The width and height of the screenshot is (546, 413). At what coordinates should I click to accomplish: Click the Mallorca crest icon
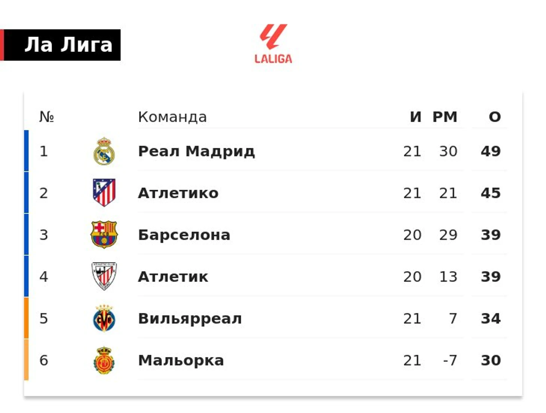(x=104, y=360)
